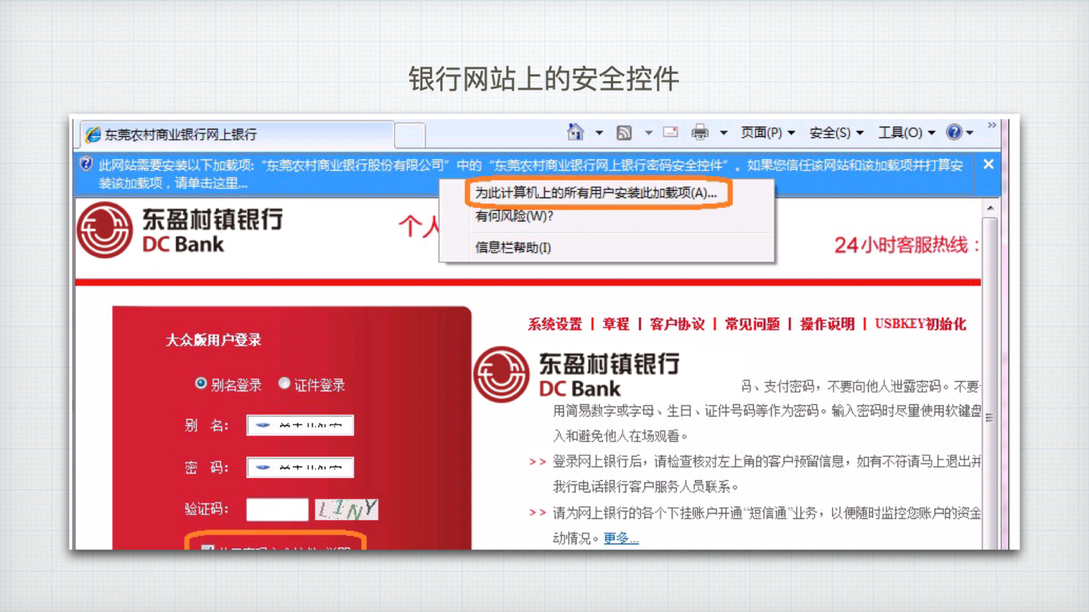Choose 信息栏帮助(I) menu entry
Screen dimensions: 1089x612
[513, 247]
